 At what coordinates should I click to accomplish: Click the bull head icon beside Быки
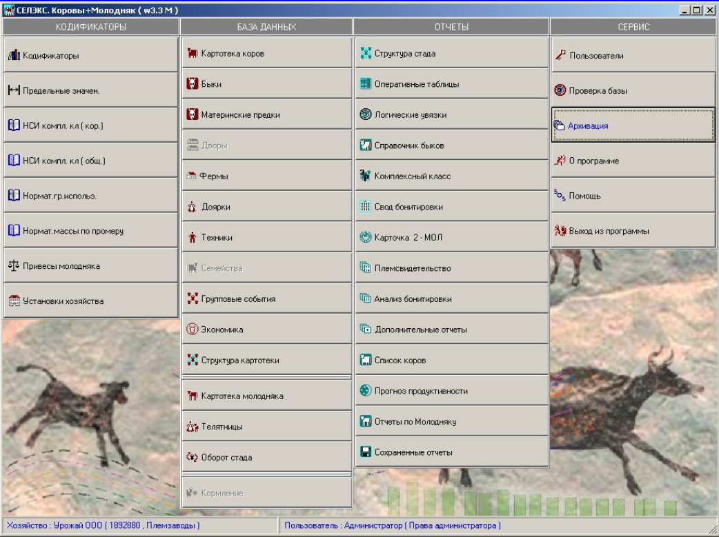(192, 84)
